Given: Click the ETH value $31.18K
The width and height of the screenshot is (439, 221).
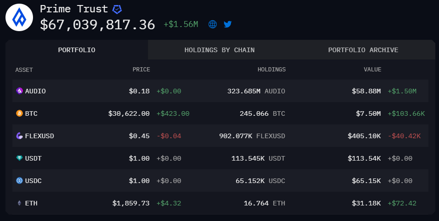Looking at the screenshot, I should click(x=366, y=203).
